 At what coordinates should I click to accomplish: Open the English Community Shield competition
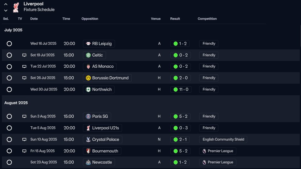pos(223,139)
